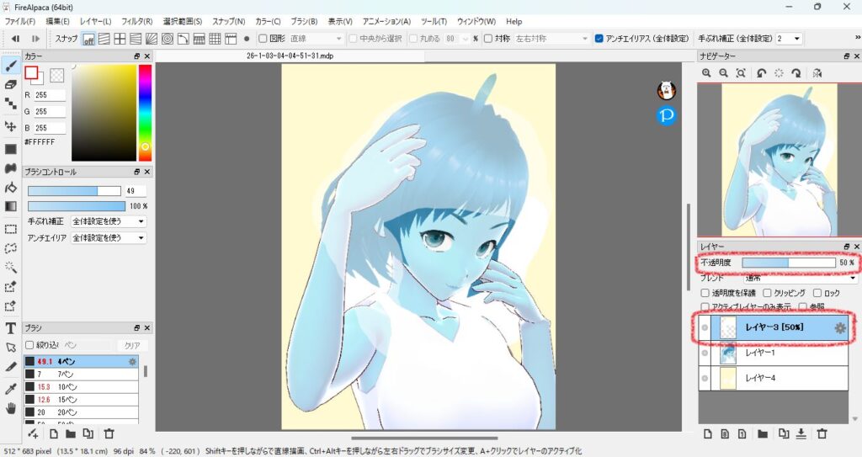862x457 pixels.
Task: Open the ファイル(F) menu
Action: click(20, 21)
